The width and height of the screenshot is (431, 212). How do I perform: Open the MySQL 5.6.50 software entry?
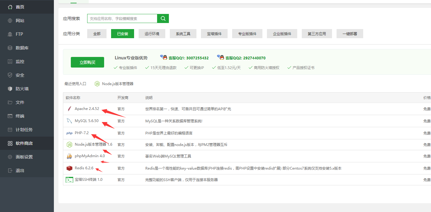[87, 121]
